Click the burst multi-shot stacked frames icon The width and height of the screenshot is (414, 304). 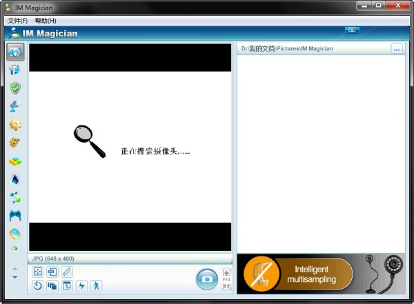point(52,285)
